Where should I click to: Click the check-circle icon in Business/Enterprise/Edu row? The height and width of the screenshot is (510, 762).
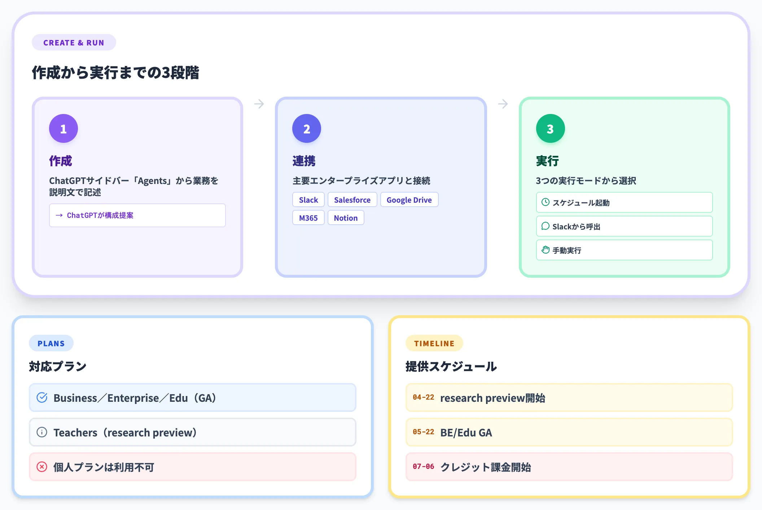(x=42, y=397)
